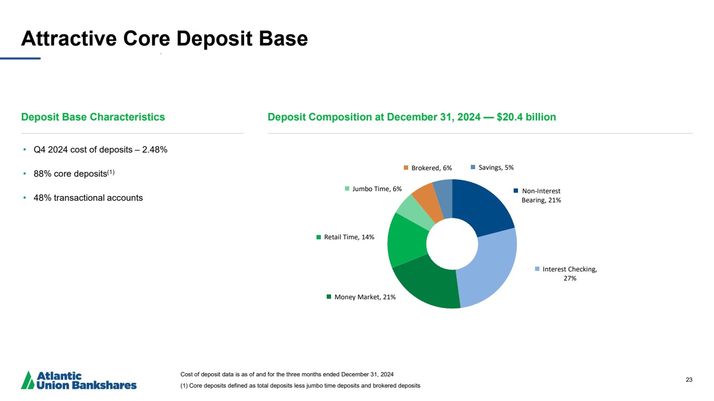Viewport: 714px width, 401px height.
Task: Click the Savings legend blue swatch
Action: (473, 168)
